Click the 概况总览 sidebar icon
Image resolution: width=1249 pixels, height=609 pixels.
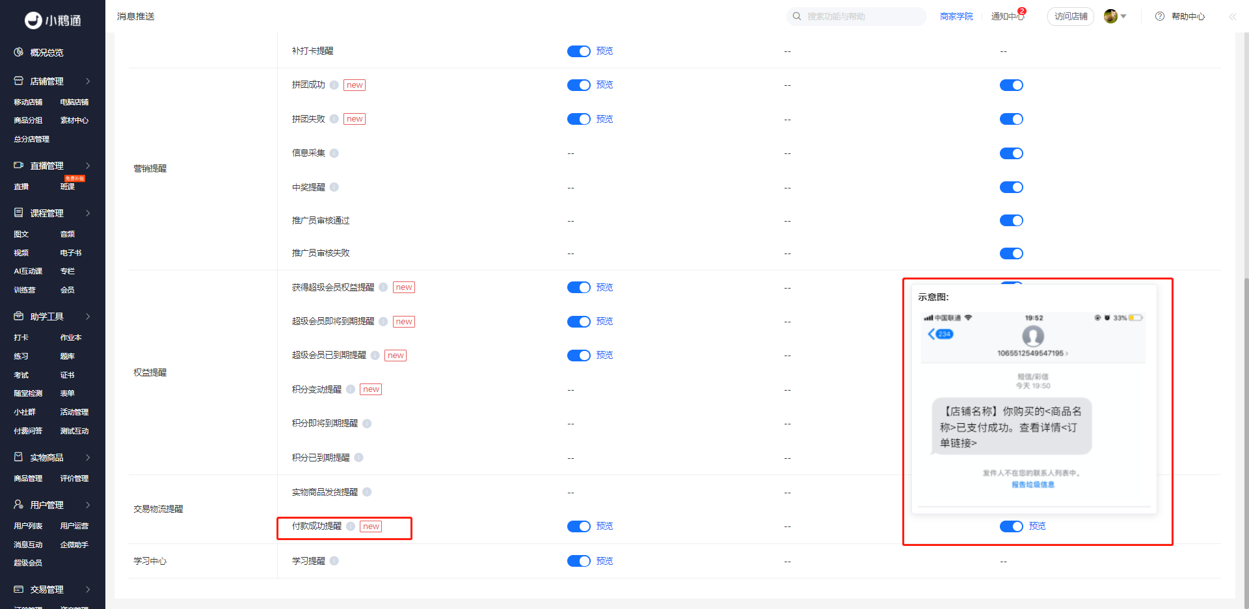[x=19, y=52]
